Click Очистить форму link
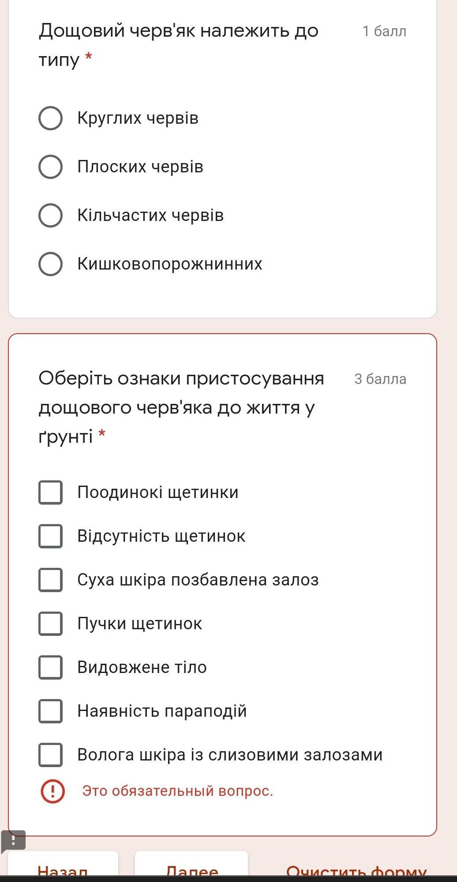The width and height of the screenshot is (457, 882). click(x=356, y=869)
